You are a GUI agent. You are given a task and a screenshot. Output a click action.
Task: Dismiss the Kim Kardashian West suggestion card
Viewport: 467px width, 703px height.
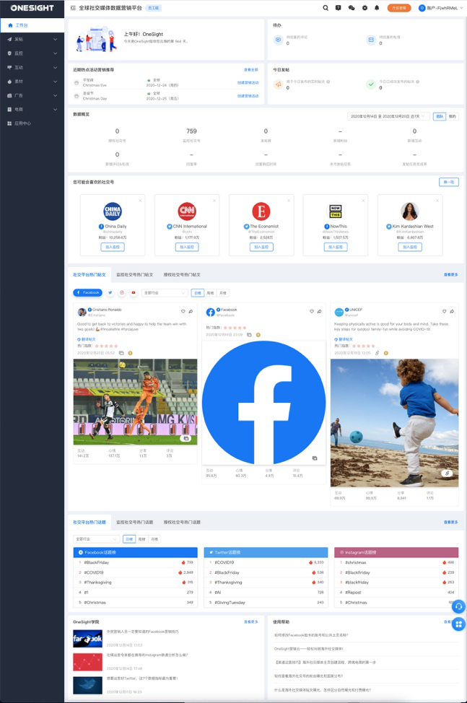437,201
